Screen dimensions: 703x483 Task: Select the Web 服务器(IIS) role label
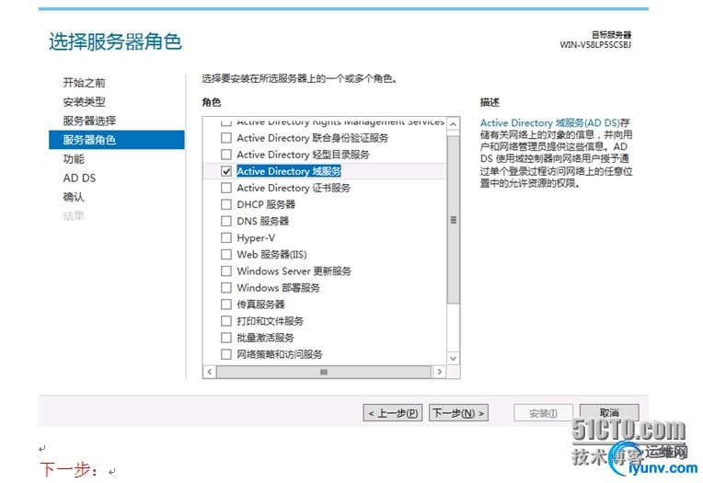pyautogui.click(x=271, y=254)
